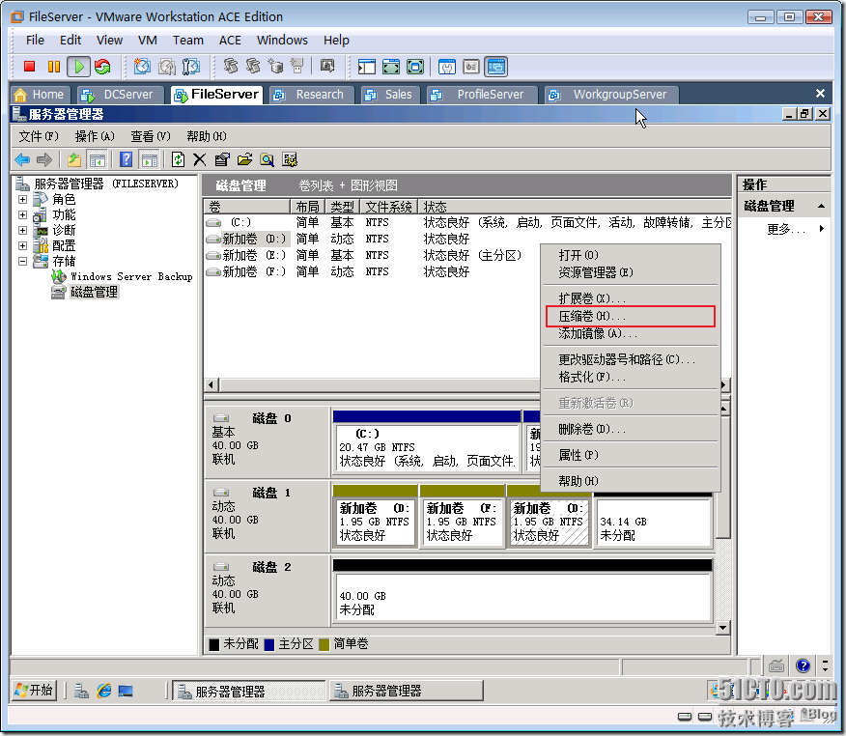Switch to the Research tab

point(311,95)
